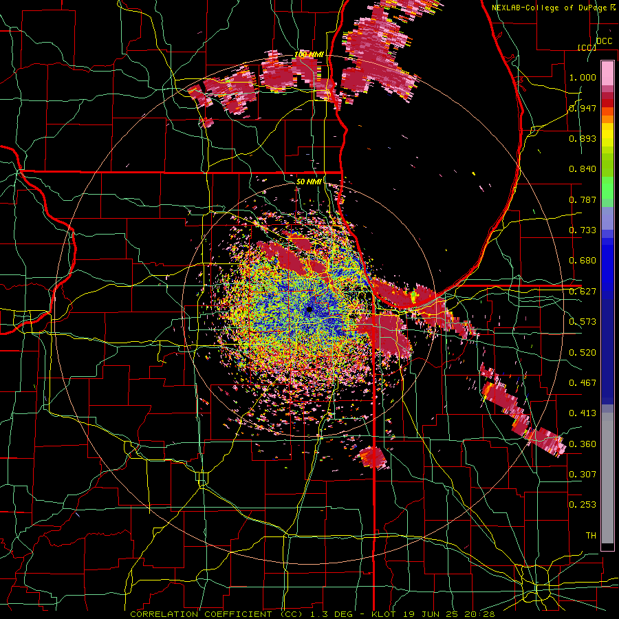Screen dimensions: 619x619
Task: Click the TH threshold label
Action: tap(591, 536)
